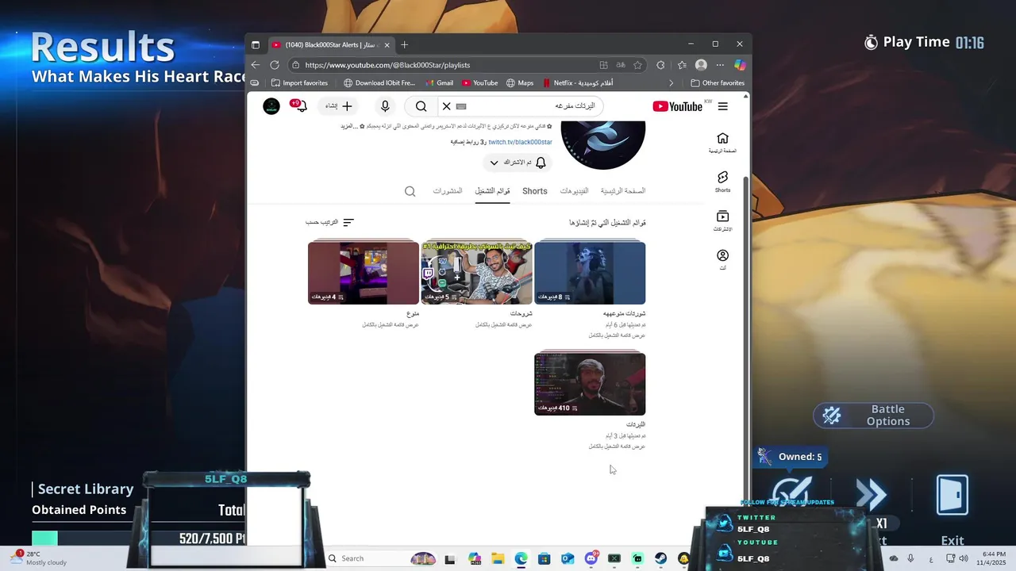Click the browser address bar URL
Viewport: 1016px width, 571px height.
pyautogui.click(x=387, y=65)
